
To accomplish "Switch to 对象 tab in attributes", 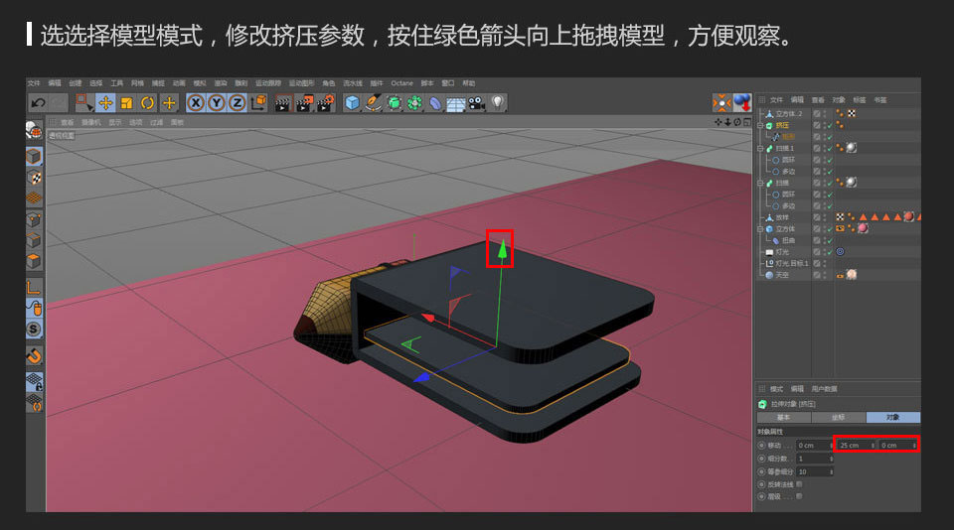I will click(893, 418).
